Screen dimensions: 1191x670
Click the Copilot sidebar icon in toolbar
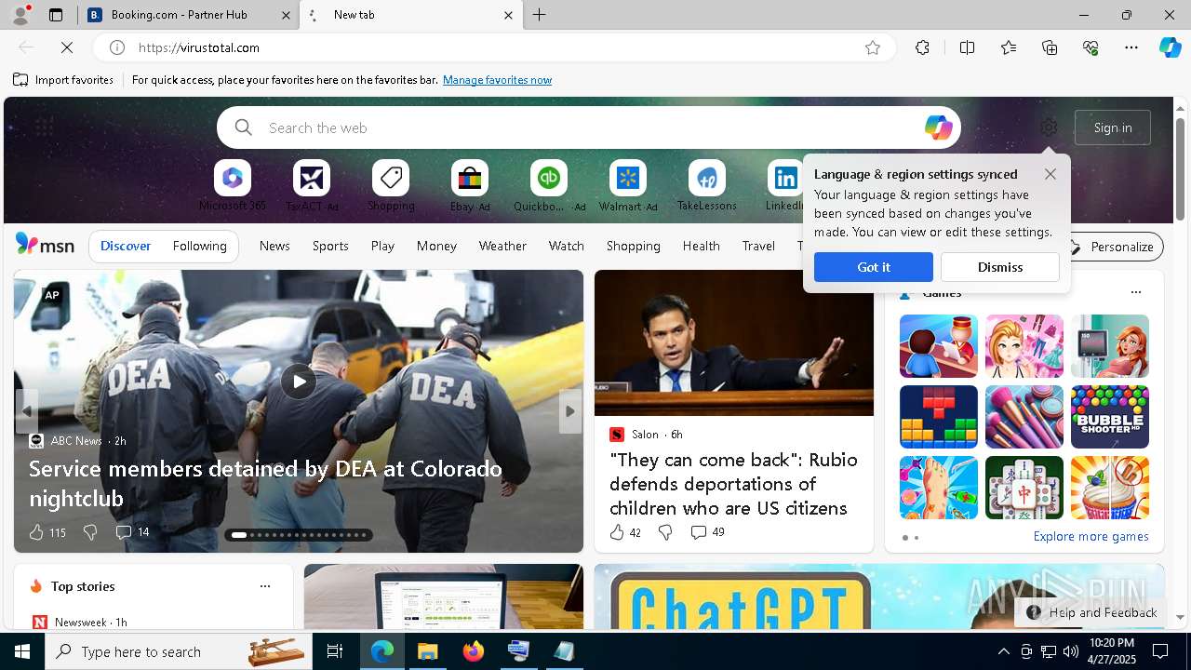(1170, 47)
